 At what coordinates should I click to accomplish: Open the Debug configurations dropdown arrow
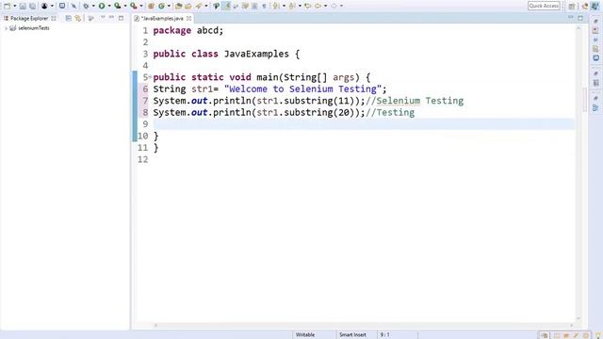tap(93, 6)
